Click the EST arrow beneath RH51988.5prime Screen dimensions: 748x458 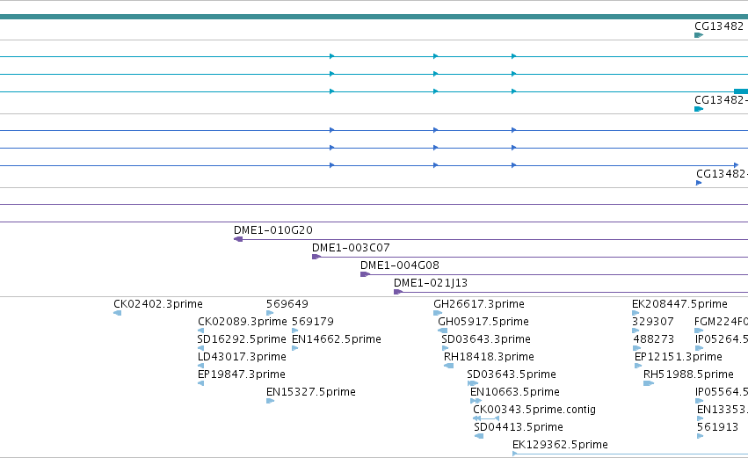pos(649,383)
